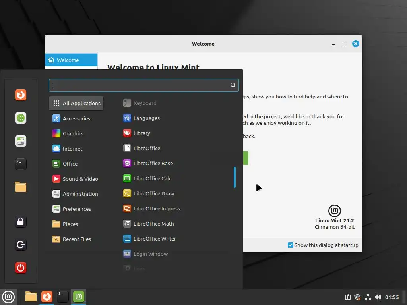The image size is (407, 305).
Task: Open the Graphics category
Action: (76, 133)
